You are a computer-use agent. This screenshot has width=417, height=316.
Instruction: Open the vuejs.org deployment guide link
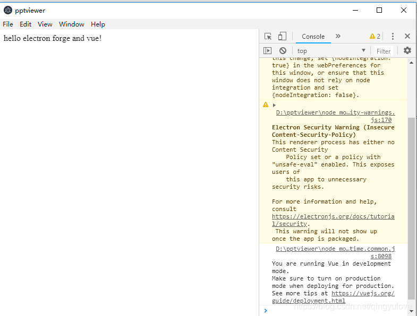[x=333, y=297]
